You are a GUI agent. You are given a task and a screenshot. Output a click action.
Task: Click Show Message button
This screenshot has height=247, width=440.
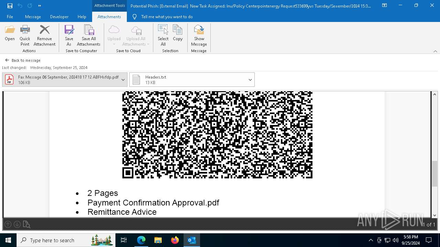tap(199, 36)
